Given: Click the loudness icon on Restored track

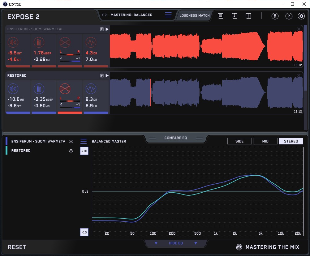Looking at the screenshot, I should [13, 89].
